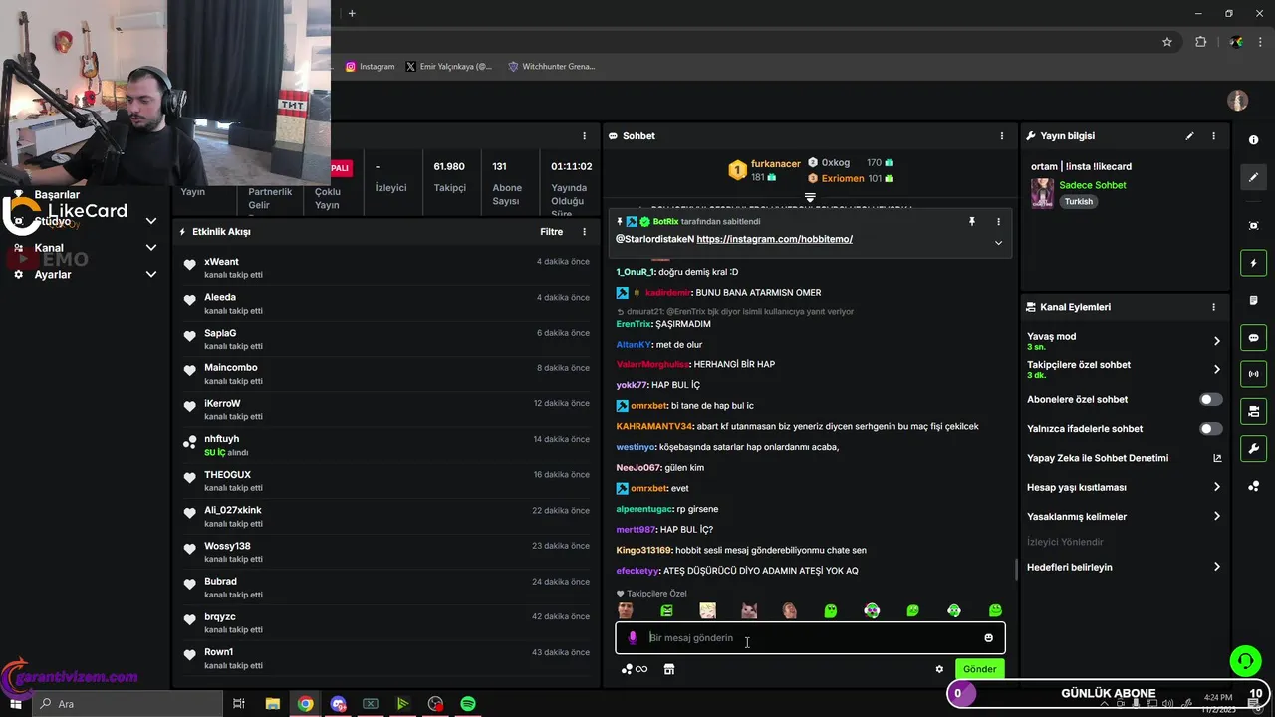The height and width of the screenshot is (717, 1275).
Task: Click the Sadece Sohbet category link
Action: 1093,185
